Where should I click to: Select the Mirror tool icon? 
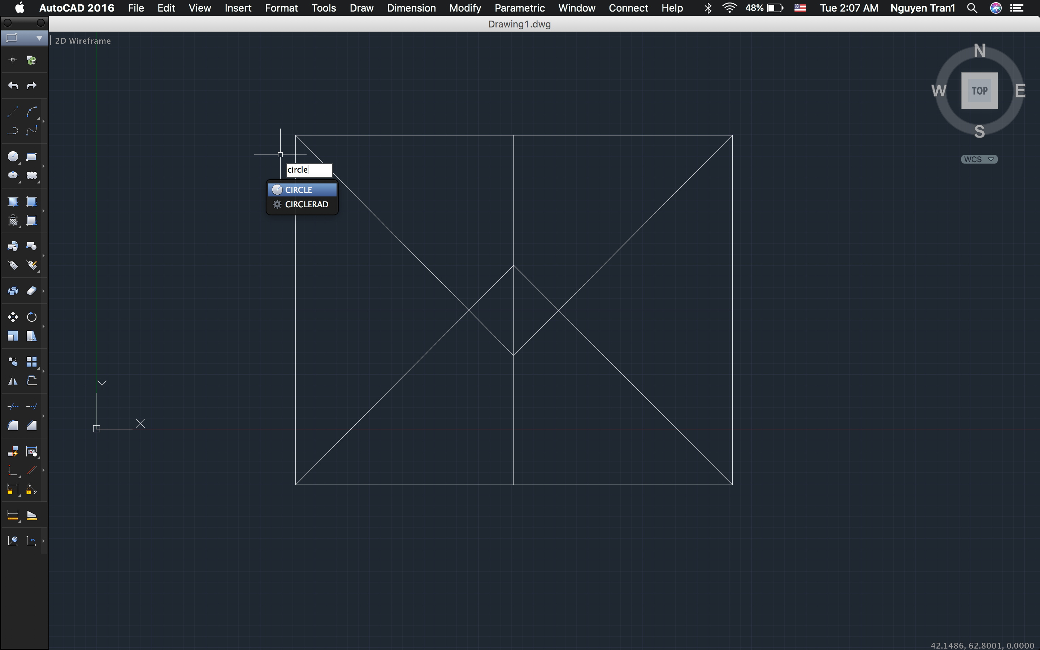(x=13, y=381)
